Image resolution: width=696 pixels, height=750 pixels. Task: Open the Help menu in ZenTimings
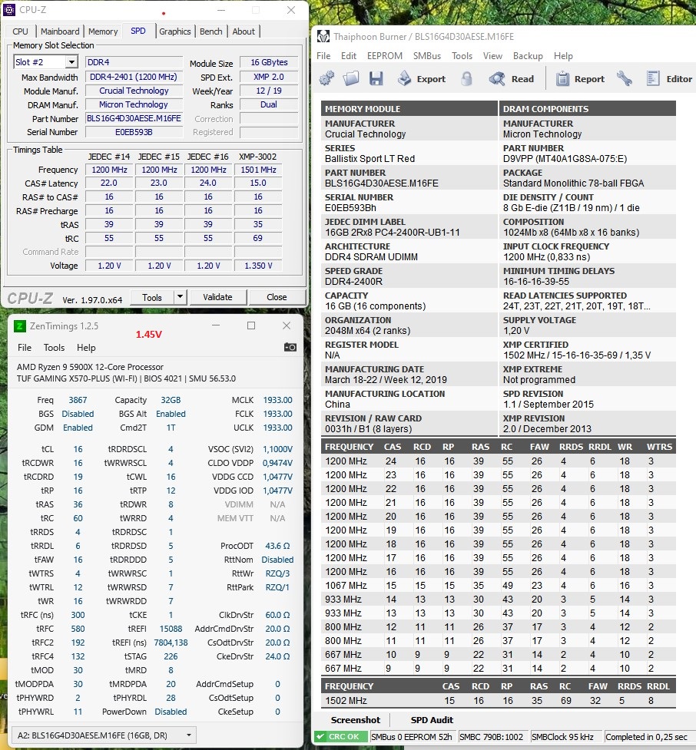[x=86, y=348]
